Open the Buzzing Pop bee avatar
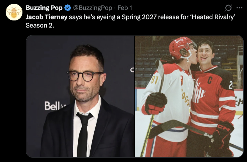 point(14,12)
